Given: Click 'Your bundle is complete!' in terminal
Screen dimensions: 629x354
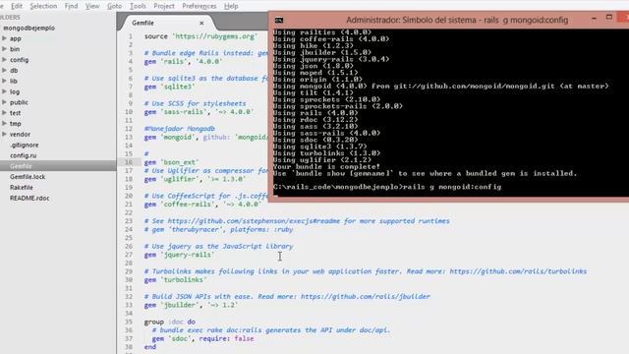Looking at the screenshot, I should point(326,166).
